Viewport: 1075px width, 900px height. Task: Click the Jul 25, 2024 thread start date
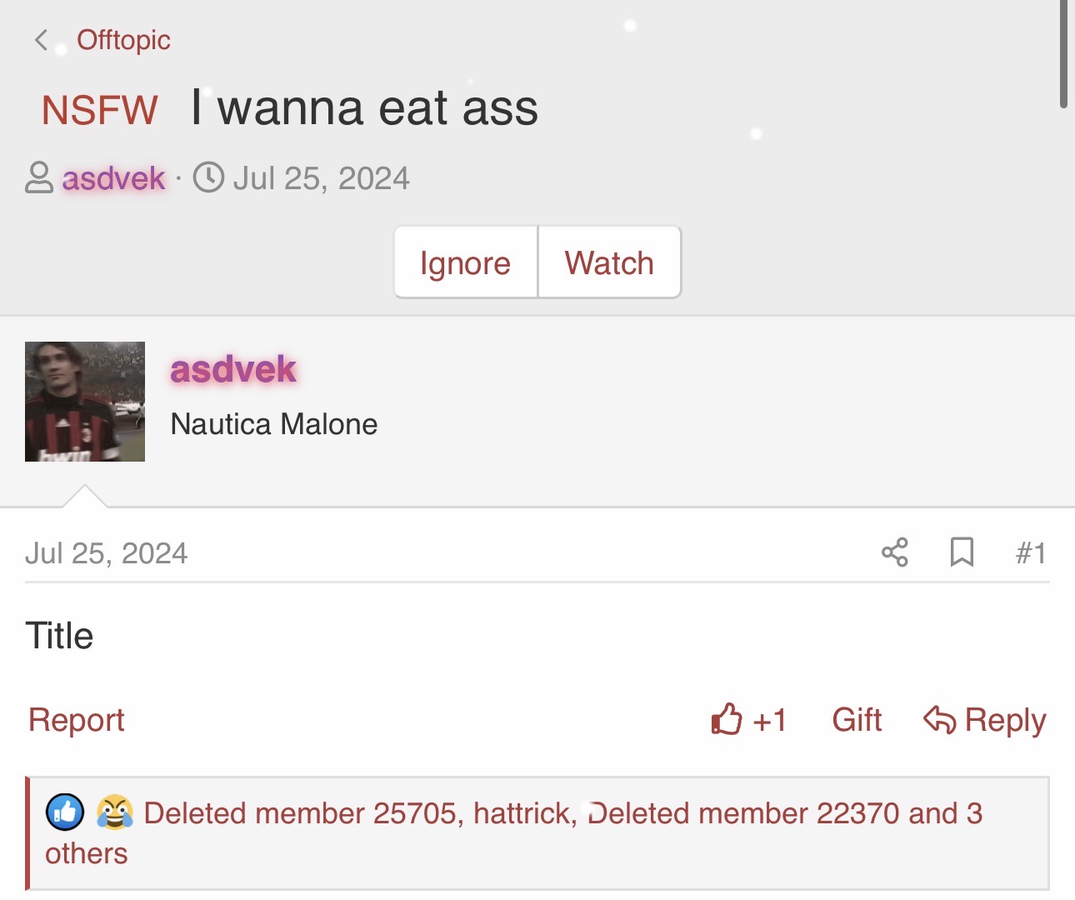pos(321,178)
